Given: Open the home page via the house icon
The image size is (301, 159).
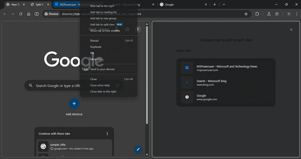Looking at the screenshot, I should point(29,14).
